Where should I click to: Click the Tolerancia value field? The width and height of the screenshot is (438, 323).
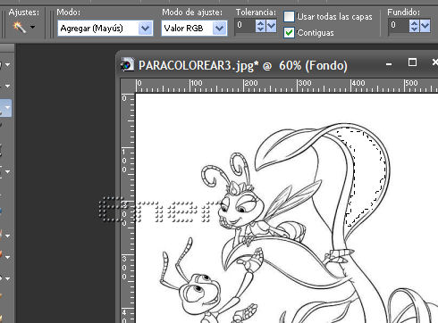[x=245, y=26]
